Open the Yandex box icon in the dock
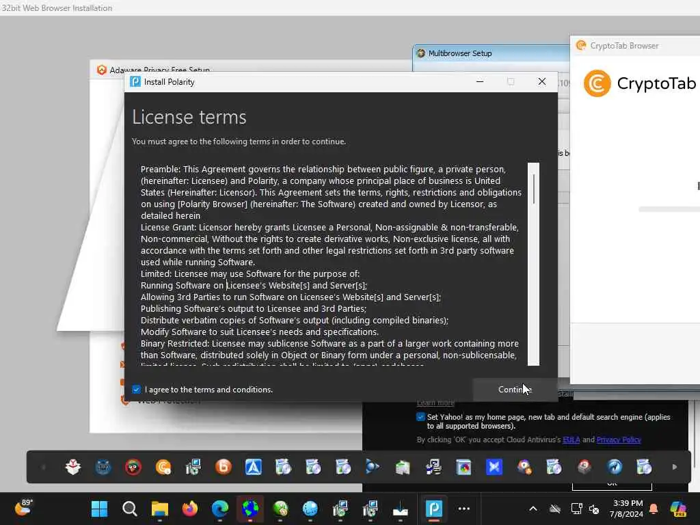This screenshot has width=700, height=525. pyautogui.click(x=73, y=467)
